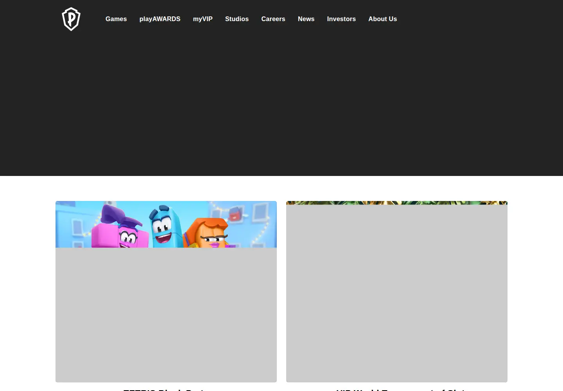Open the gold and green game card
This screenshot has height=391, width=563.
coord(397,291)
